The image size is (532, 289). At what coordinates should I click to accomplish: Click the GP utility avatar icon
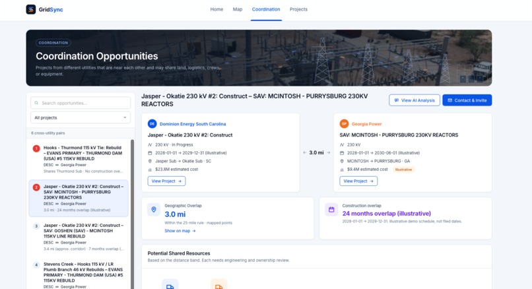coord(344,124)
